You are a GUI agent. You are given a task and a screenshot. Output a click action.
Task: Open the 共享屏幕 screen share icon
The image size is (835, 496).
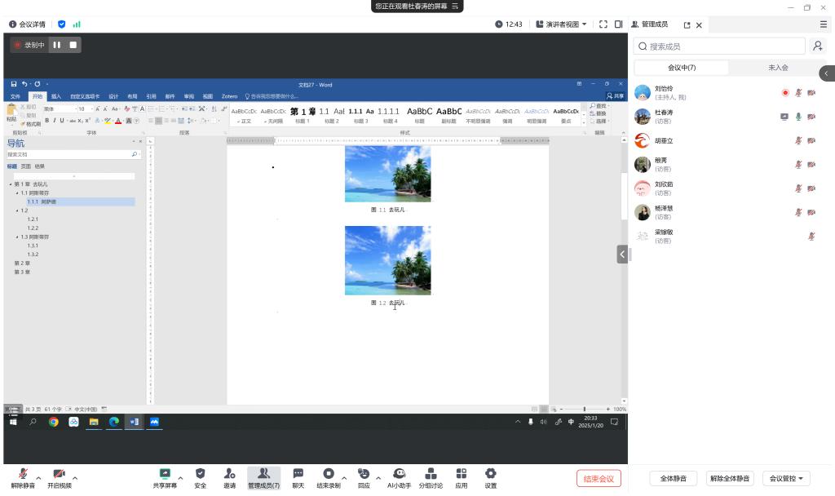[x=165, y=474]
